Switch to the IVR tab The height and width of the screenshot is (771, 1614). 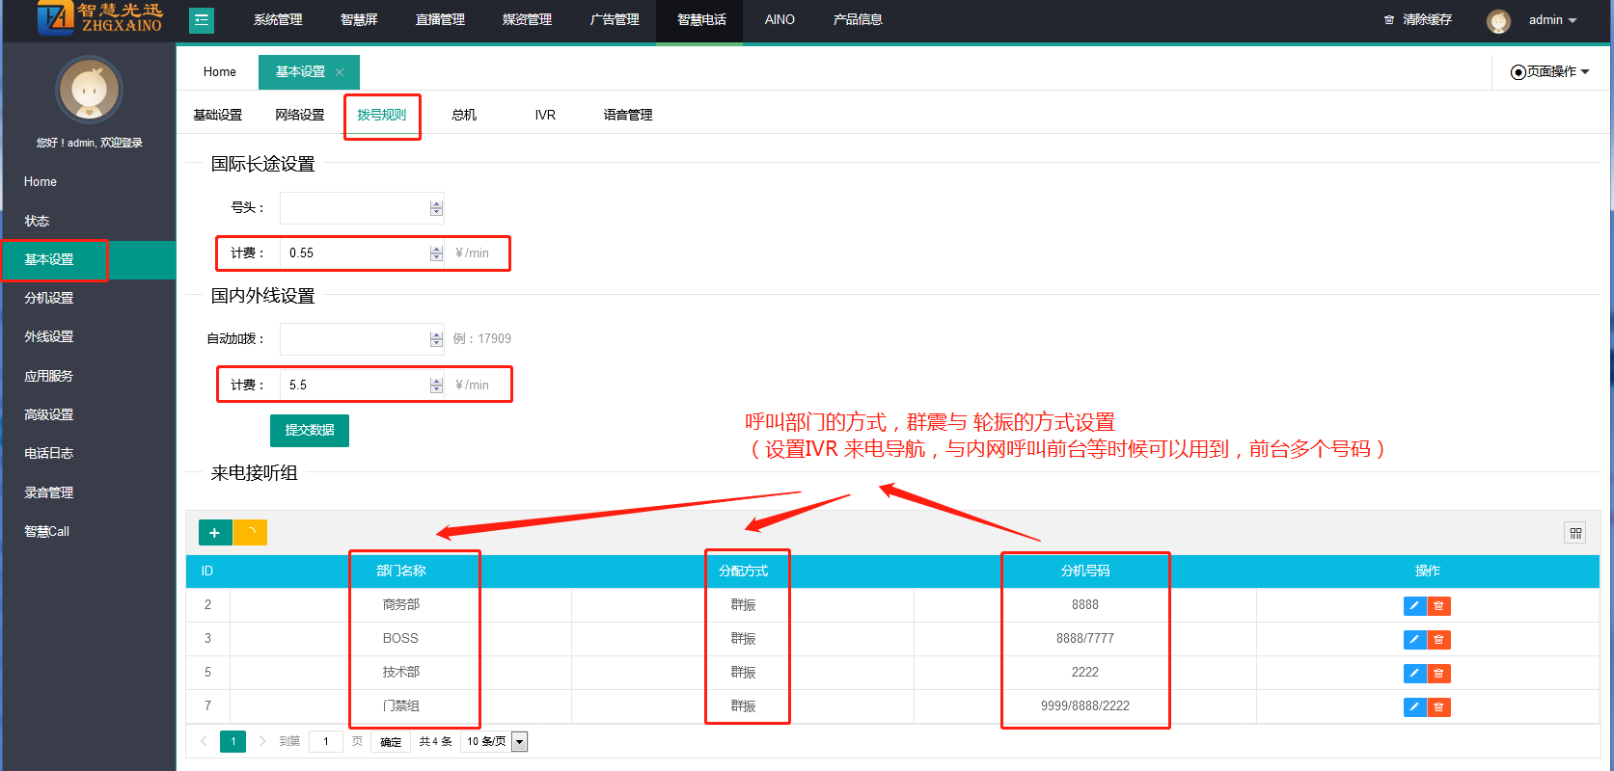545,115
